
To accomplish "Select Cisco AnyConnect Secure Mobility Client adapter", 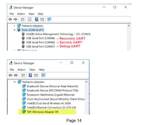I will [56, 99].
